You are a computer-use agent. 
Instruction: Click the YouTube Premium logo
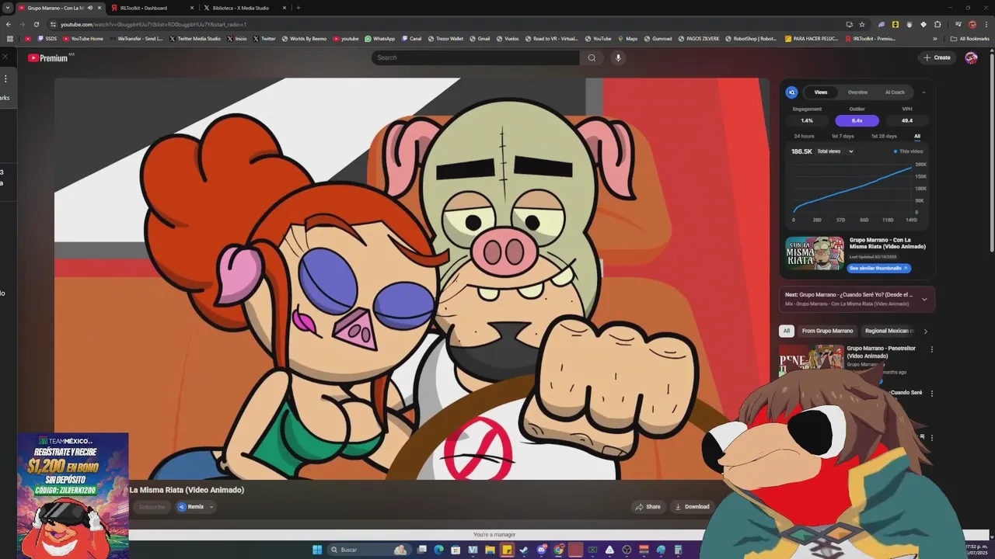click(x=49, y=58)
